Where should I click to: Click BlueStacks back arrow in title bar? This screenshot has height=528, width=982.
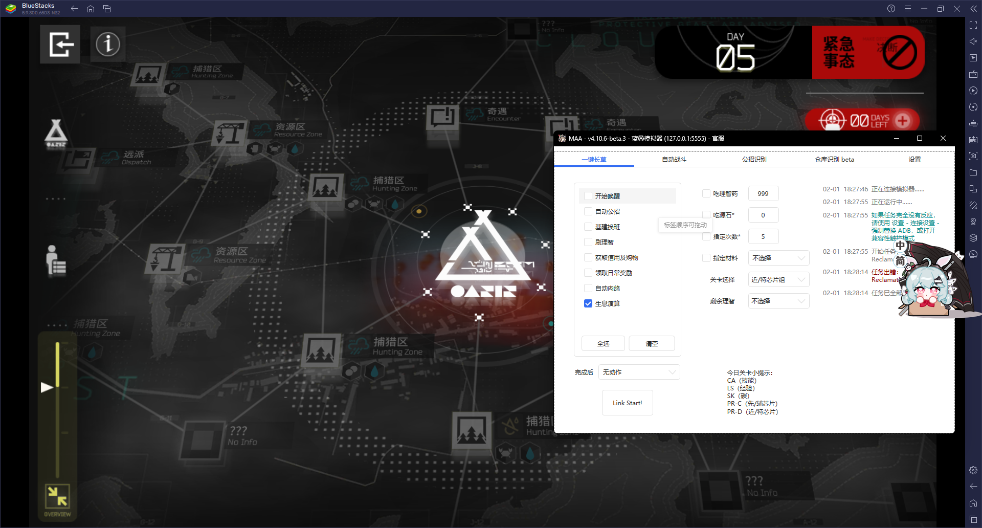74,9
